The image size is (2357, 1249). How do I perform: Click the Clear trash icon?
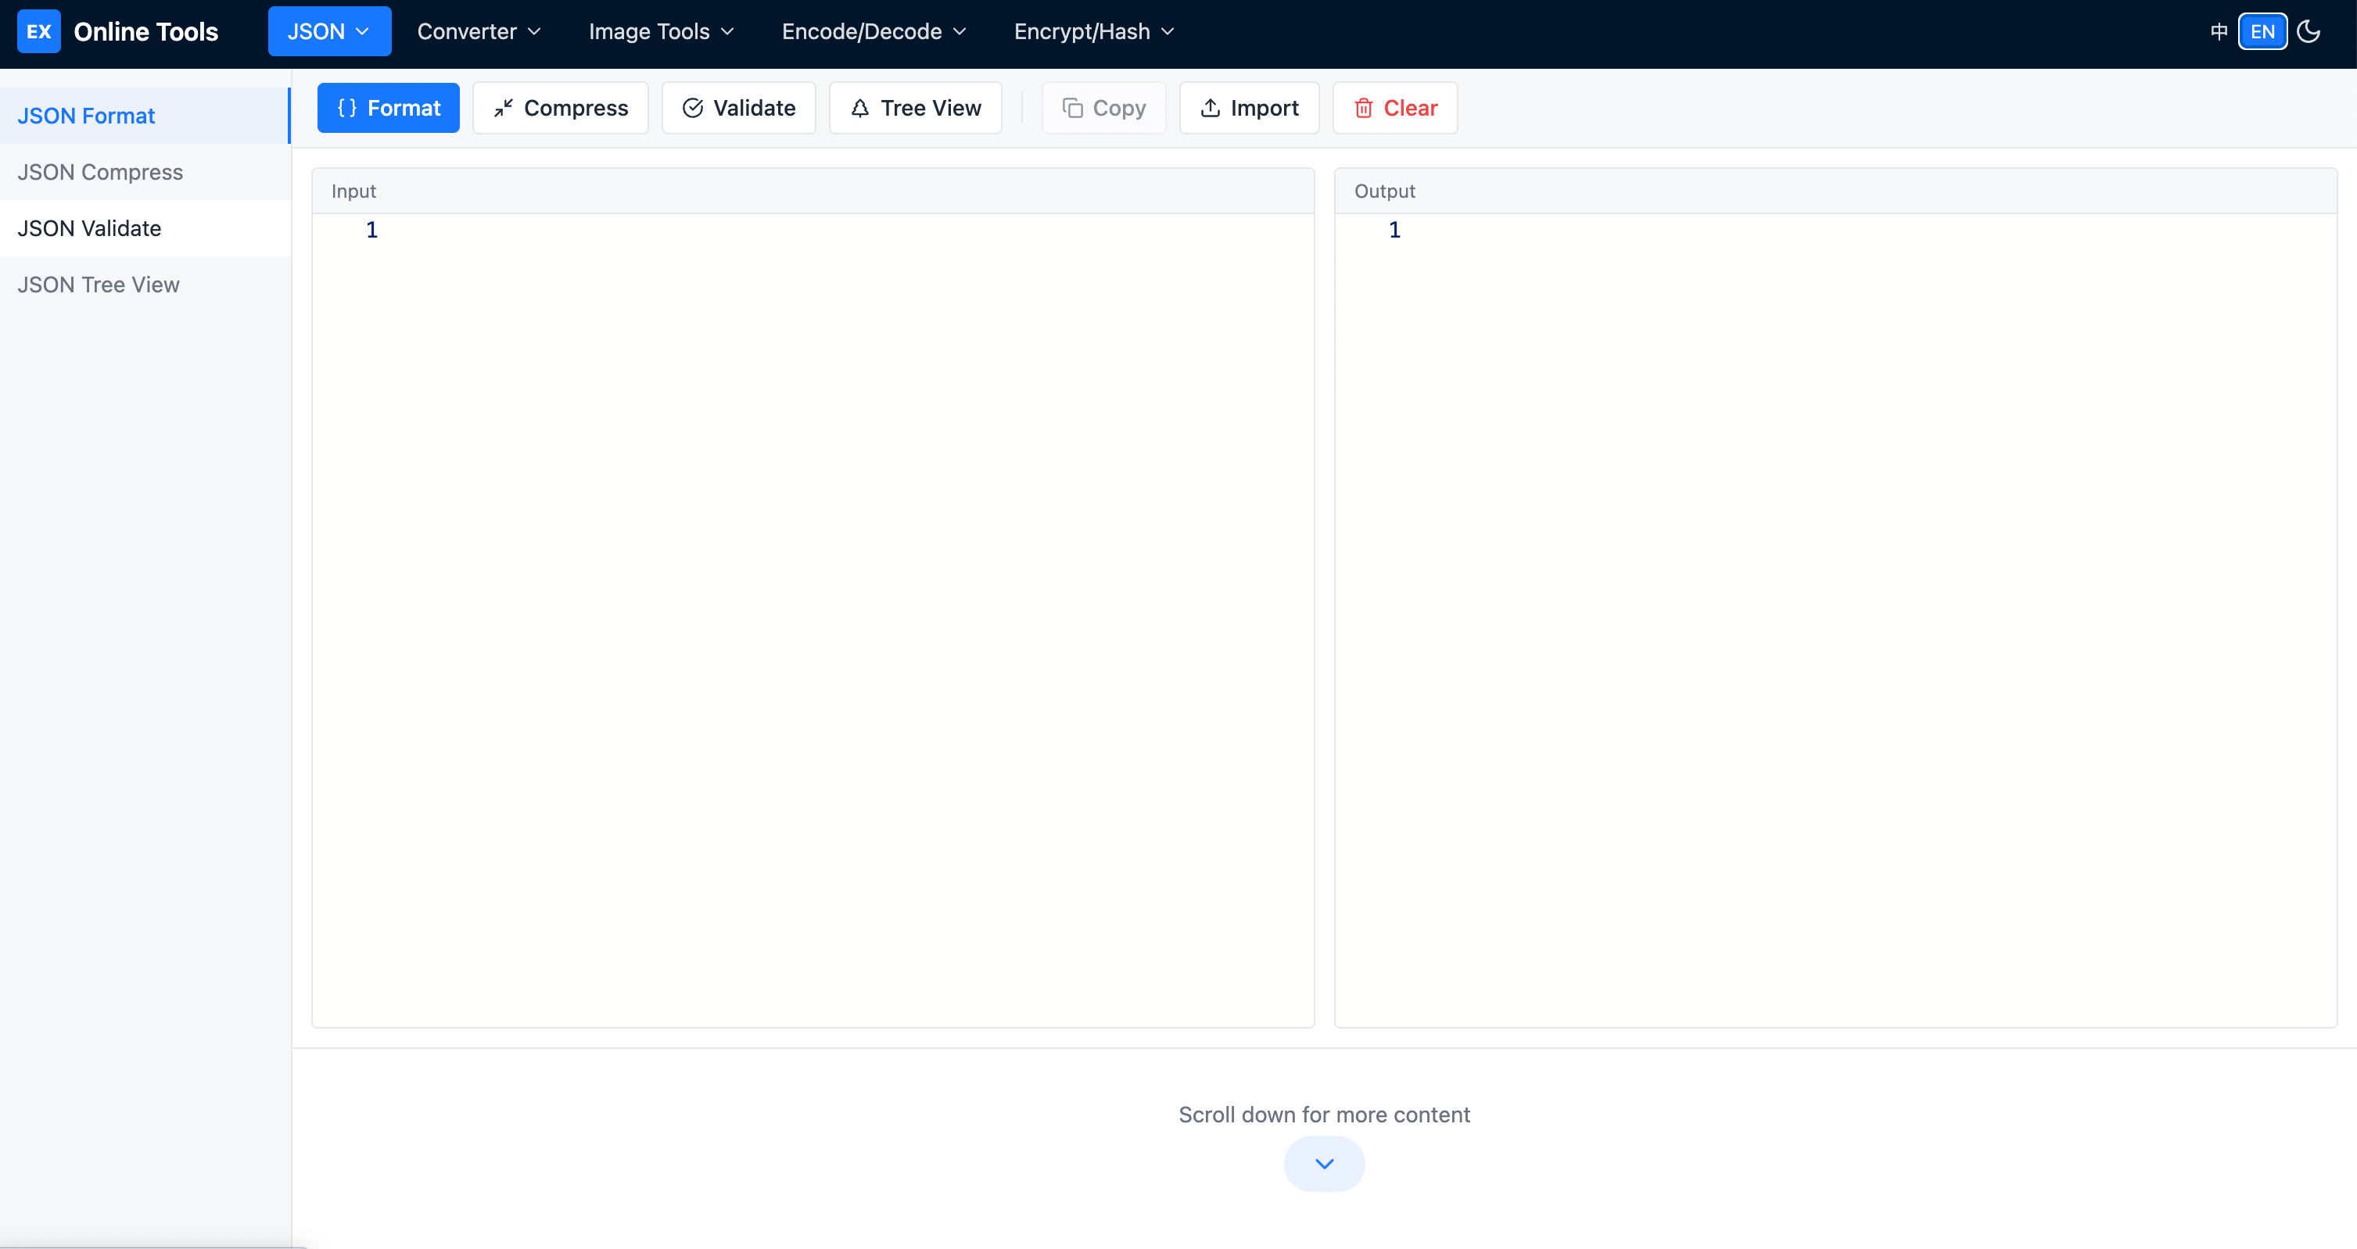(1365, 107)
